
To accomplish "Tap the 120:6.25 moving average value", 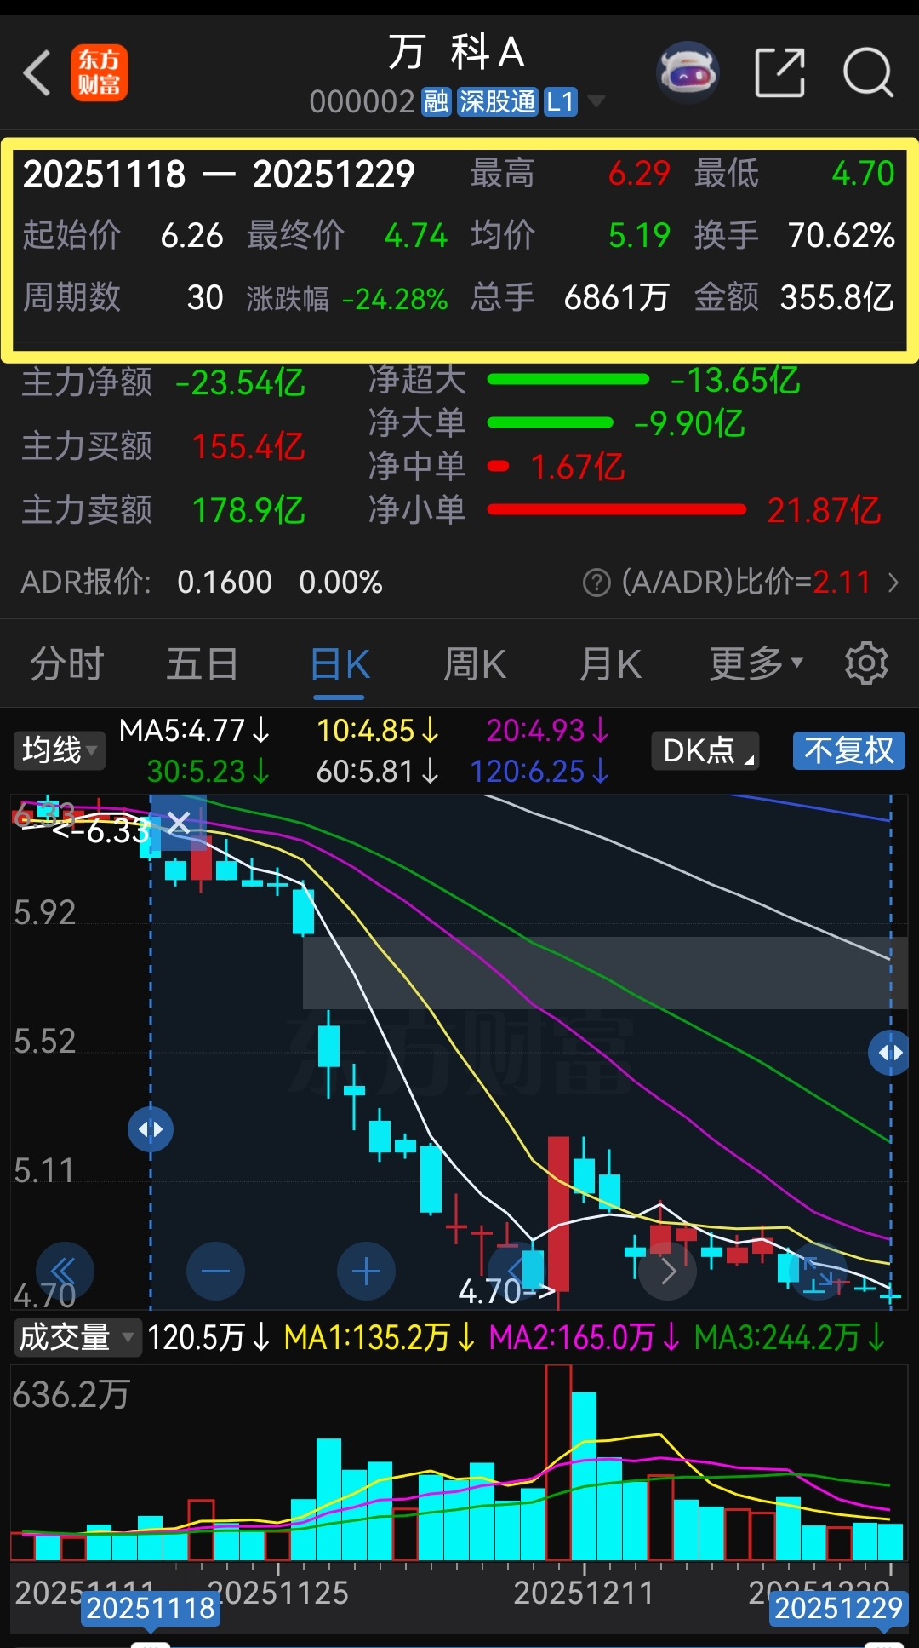I will click(x=539, y=772).
